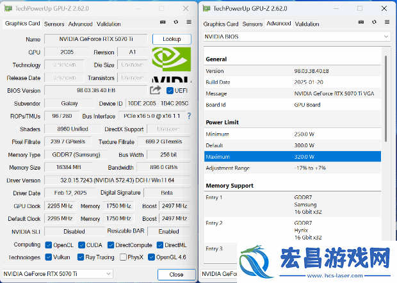This screenshot has height=283, width=397.
Task: Select Memory Support Entry 2 Hynix row
Action: [293, 230]
